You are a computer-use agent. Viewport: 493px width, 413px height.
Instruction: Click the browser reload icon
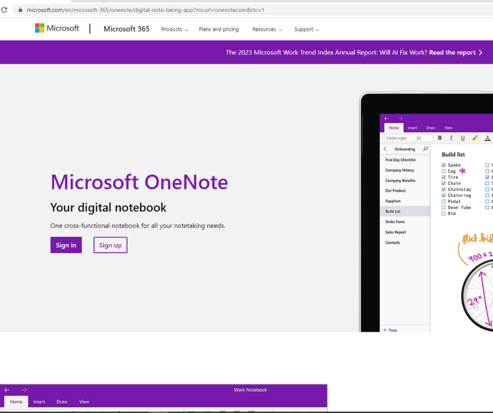pos(4,10)
